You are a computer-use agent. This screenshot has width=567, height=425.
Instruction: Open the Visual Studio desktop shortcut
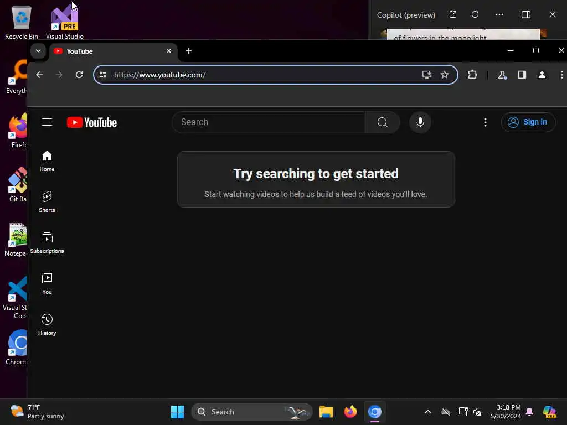[x=65, y=23]
